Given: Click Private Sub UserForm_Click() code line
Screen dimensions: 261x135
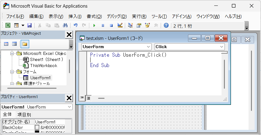Looking at the screenshot, I should [128, 55].
